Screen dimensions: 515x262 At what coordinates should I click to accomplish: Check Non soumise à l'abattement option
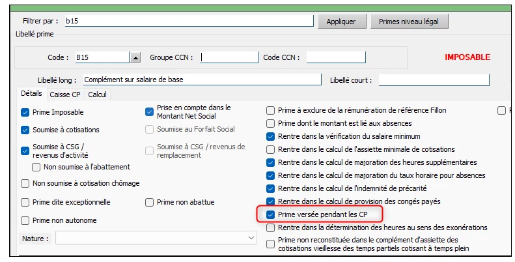(x=36, y=167)
